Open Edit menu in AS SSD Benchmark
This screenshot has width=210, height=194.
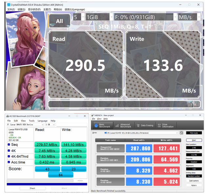16,121
